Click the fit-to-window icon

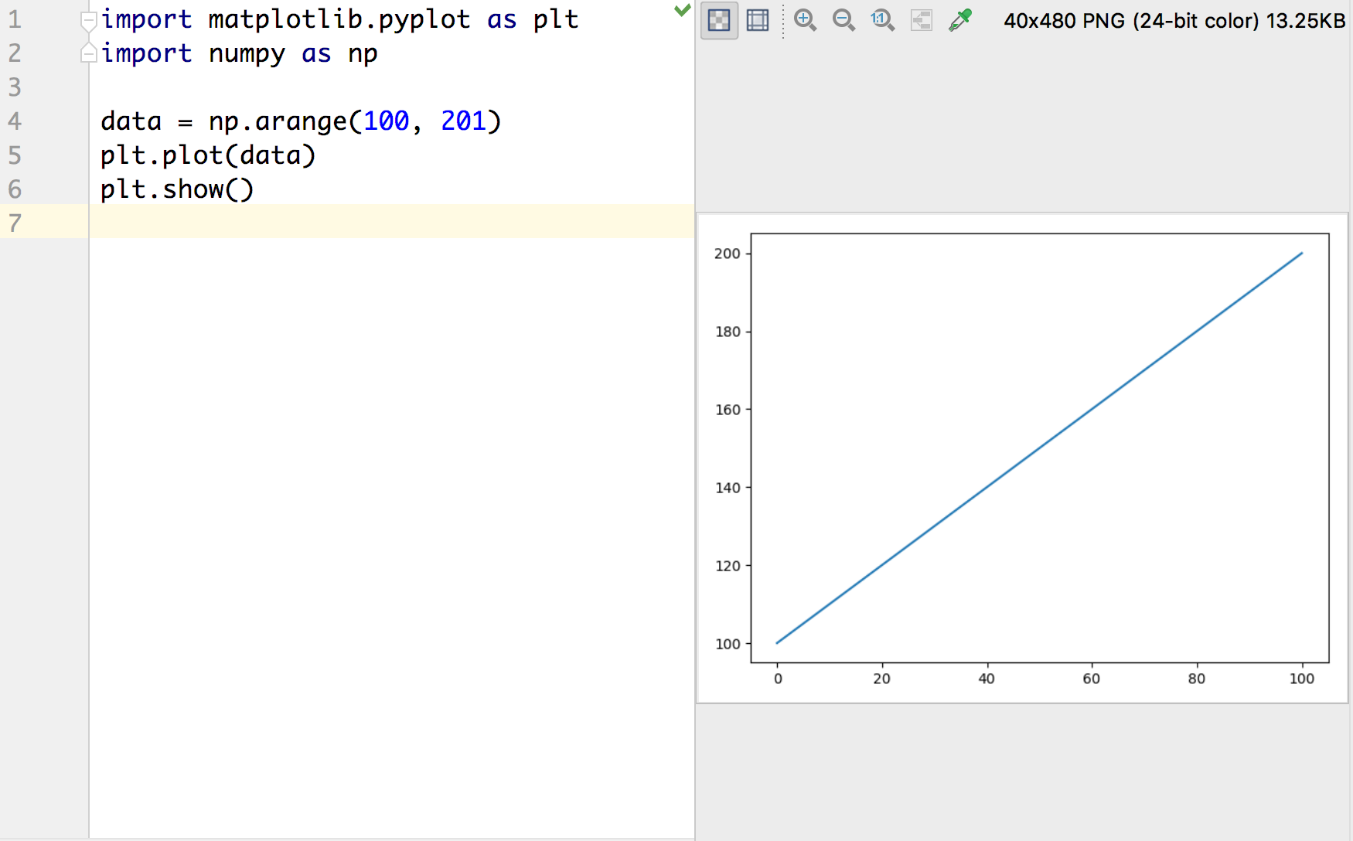921,21
